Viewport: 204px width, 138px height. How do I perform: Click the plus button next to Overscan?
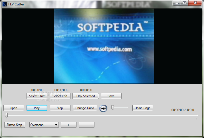click(x=68, y=125)
